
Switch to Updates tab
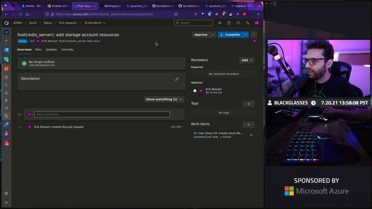[51, 49]
